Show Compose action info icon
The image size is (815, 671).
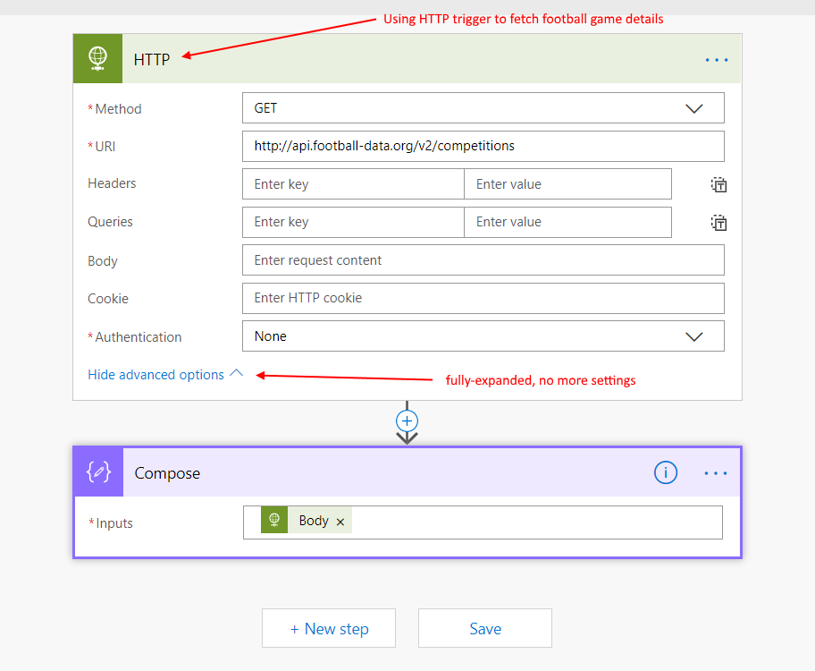666,472
